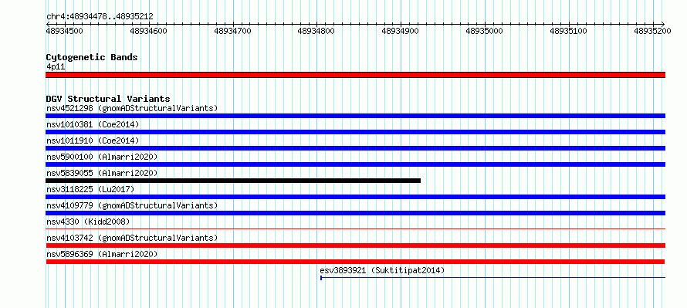The height and width of the screenshot is (308, 687).
Task: Select variant label nsv4330 (Kidd2008)
Action: click(x=88, y=222)
